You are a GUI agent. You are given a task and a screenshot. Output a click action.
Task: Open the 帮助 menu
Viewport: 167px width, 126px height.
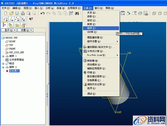110,8
